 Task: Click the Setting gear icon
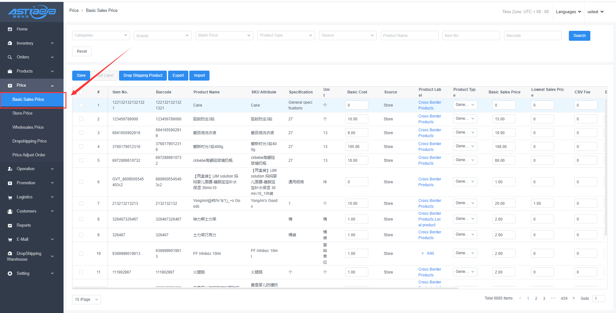pyautogui.click(x=10, y=274)
